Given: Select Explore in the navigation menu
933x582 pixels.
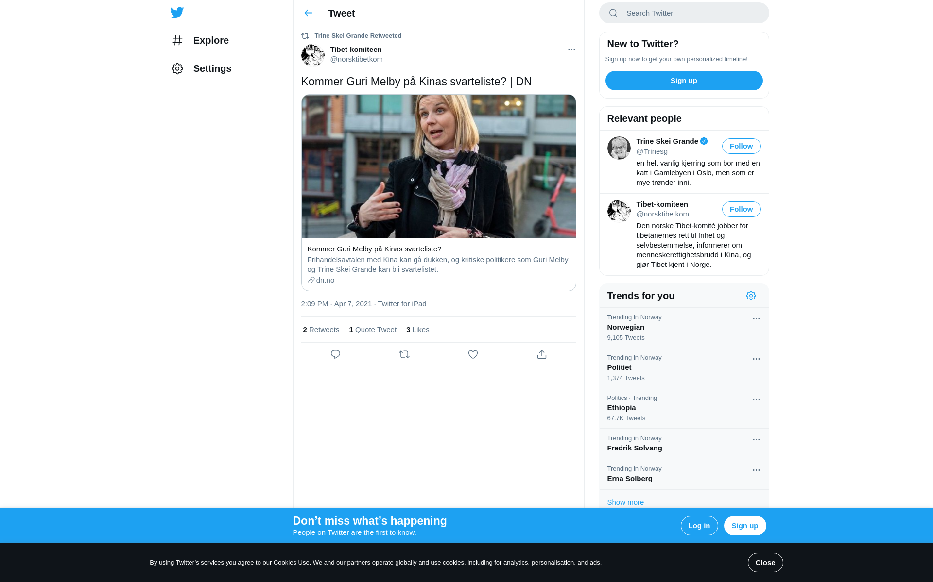Looking at the screenshot, I should [211, 40].
